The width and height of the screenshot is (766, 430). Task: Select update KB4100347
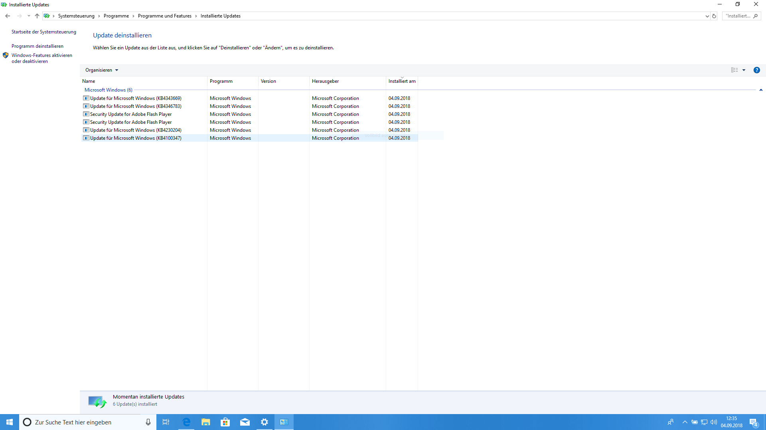(x=249, y=138)
